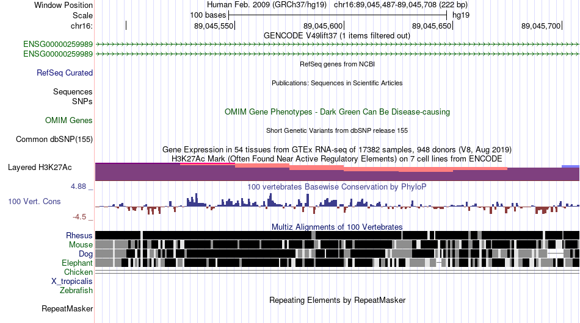Click the 89,045,600 ruler position
This screenshot has width=580, height=323.
pos(323,26)
